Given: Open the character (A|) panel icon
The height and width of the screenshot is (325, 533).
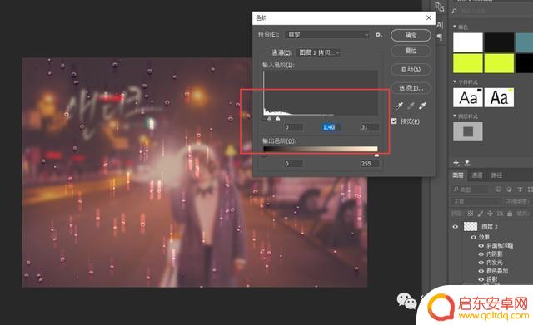Looking at the screenshot, I should 440,25.
